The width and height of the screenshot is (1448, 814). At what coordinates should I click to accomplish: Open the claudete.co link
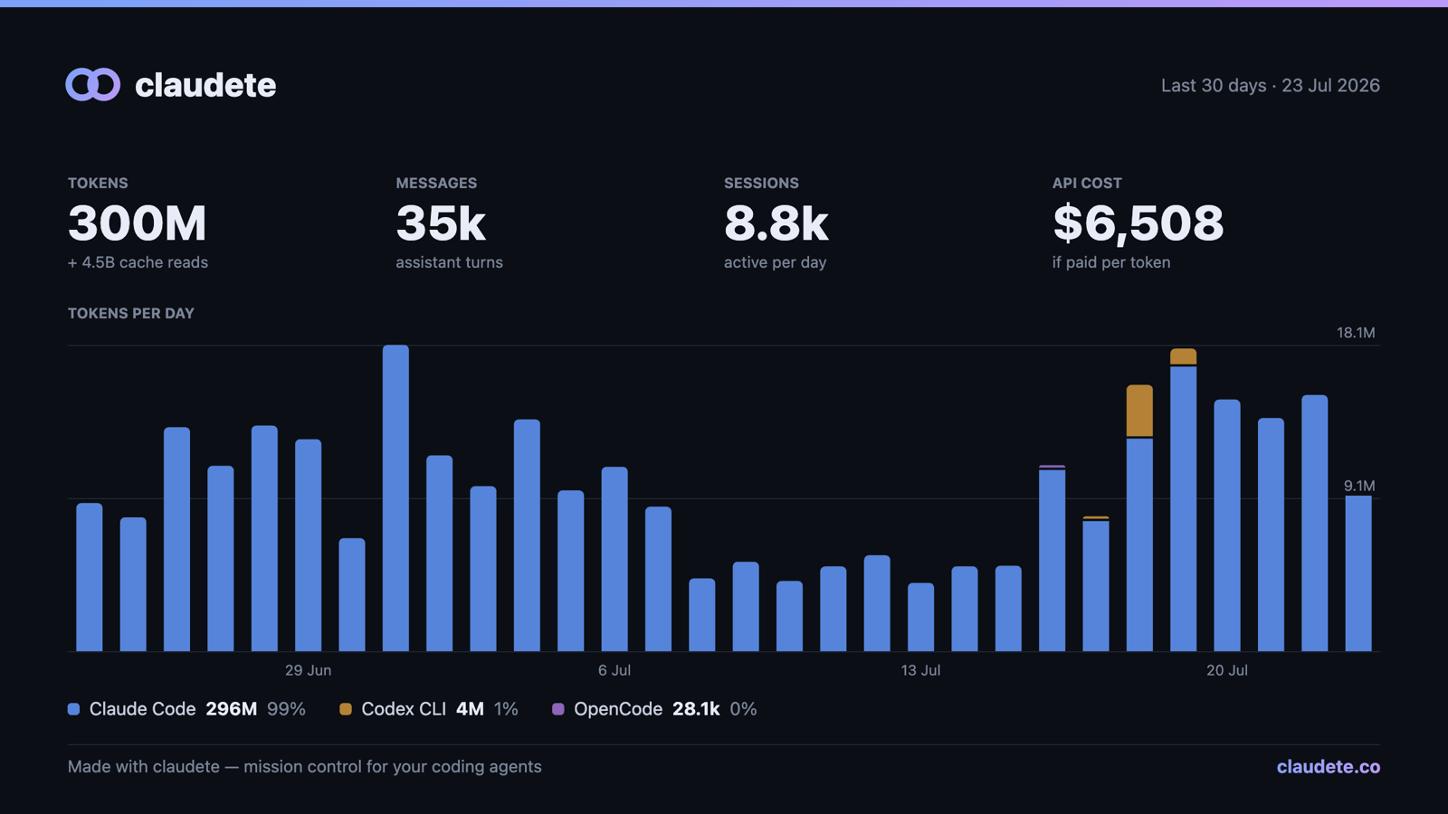(1329, 767)
